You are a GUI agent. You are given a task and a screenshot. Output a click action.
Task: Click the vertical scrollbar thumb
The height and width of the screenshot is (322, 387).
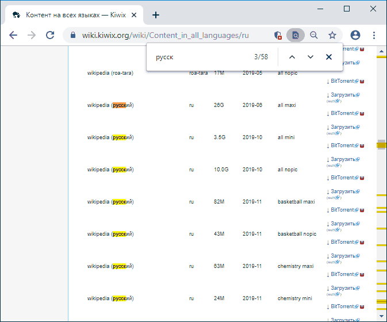(382, 144)
